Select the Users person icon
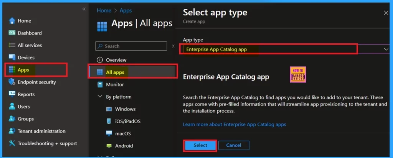 12,106
